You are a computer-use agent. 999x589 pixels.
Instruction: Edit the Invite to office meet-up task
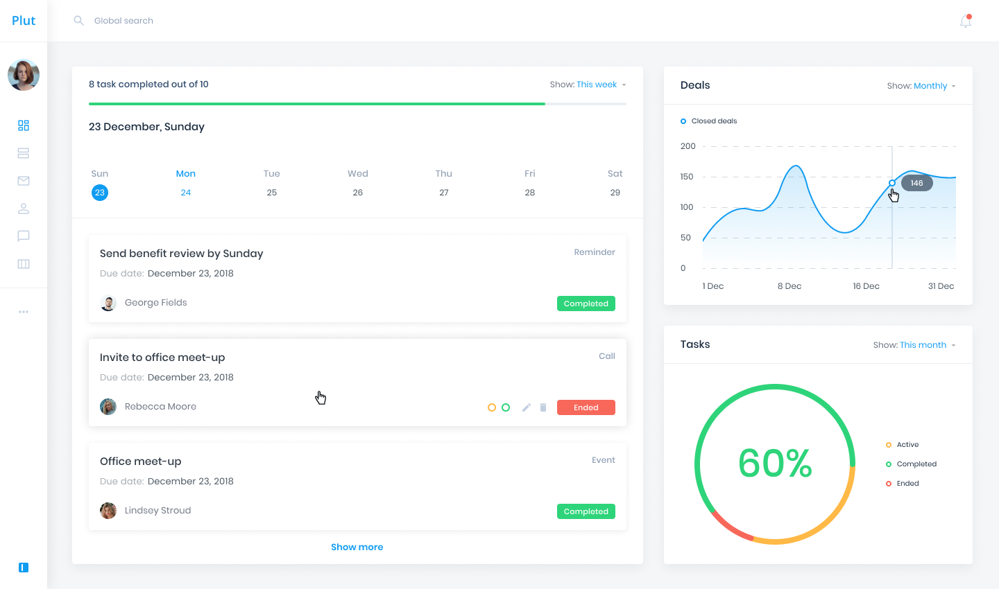pyautogui.click(x=526, y=407)
